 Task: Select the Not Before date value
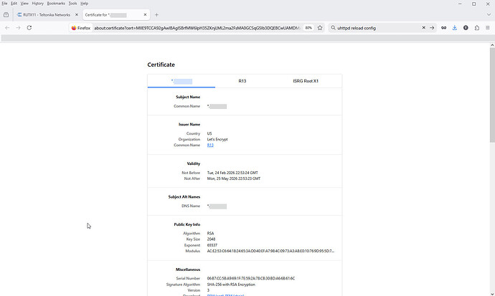(232, 173)
